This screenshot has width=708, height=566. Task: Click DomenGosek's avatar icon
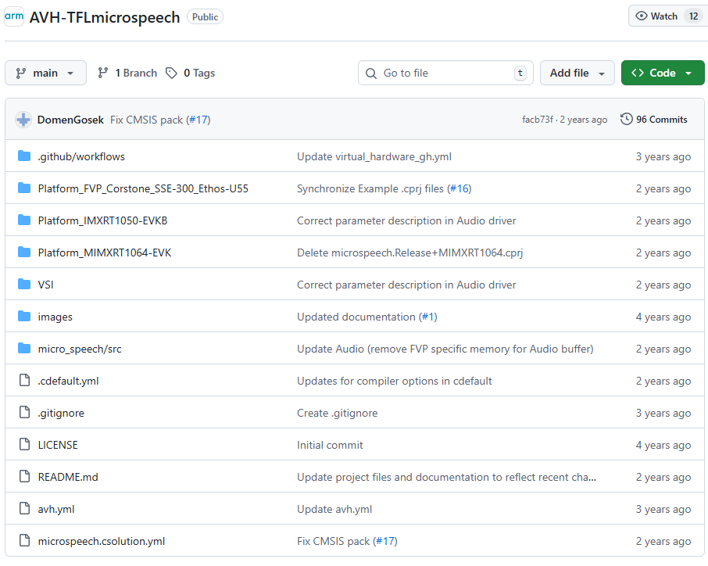point(24,120)
